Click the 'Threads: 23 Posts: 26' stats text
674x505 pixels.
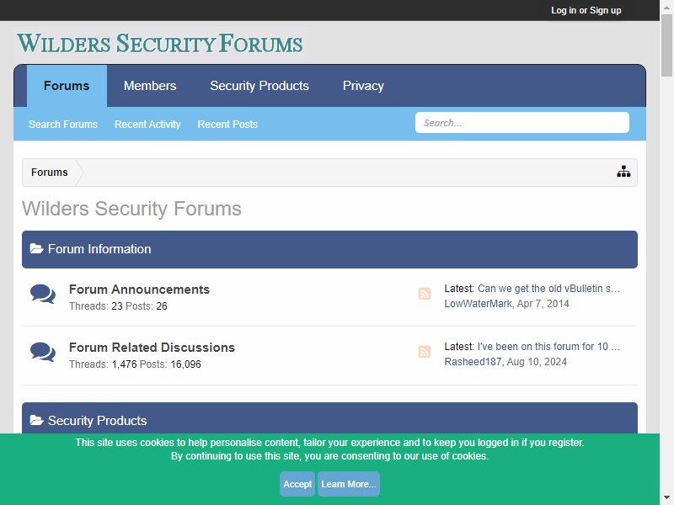click(x=118, y=306)
